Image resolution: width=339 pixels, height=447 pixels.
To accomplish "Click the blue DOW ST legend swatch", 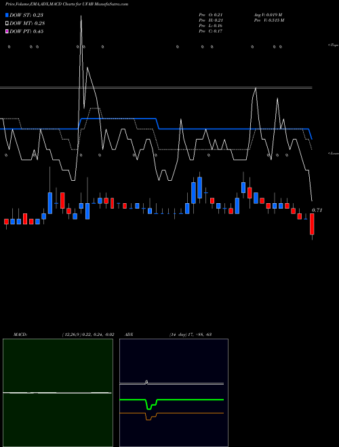I will coord(7,15).
